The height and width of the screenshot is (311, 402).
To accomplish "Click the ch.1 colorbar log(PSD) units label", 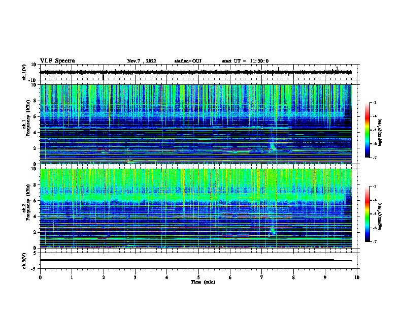I will point(380,132).
